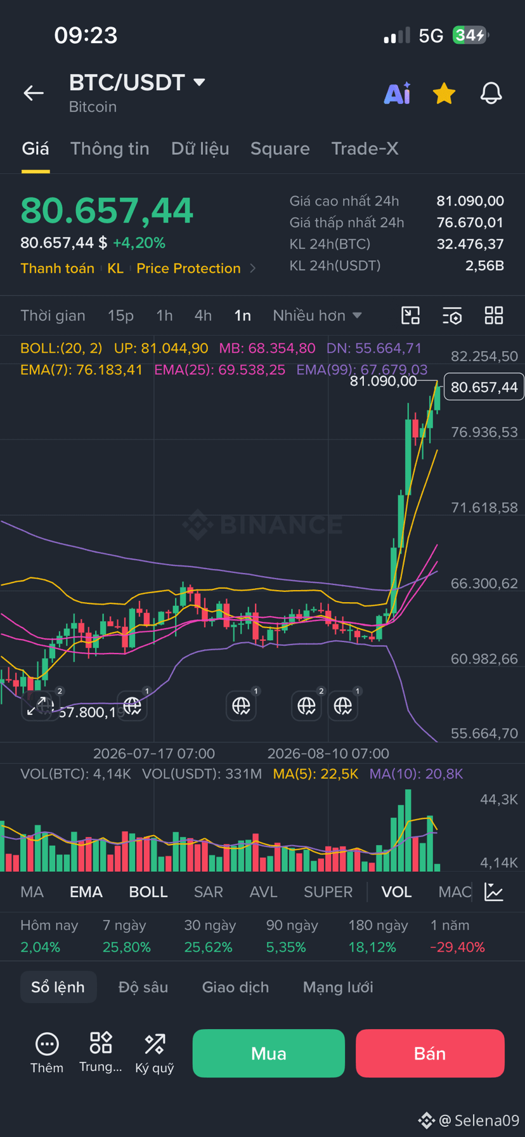
Task: Open the Thêm more options icon
Action: pos(47,1053)
